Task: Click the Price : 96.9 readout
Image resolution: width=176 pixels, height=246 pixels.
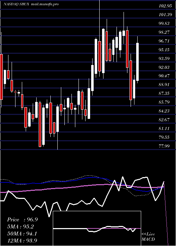Action: (x=22, y=220)
